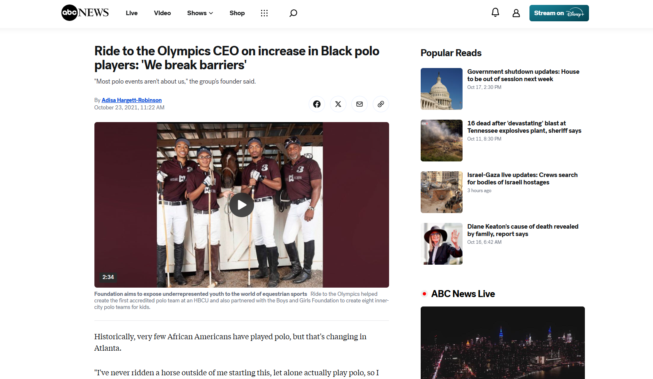This screenshot has width=653, height=379.
Task: Expand the Shows dropdown menu
Action: (x=200, y=13)
